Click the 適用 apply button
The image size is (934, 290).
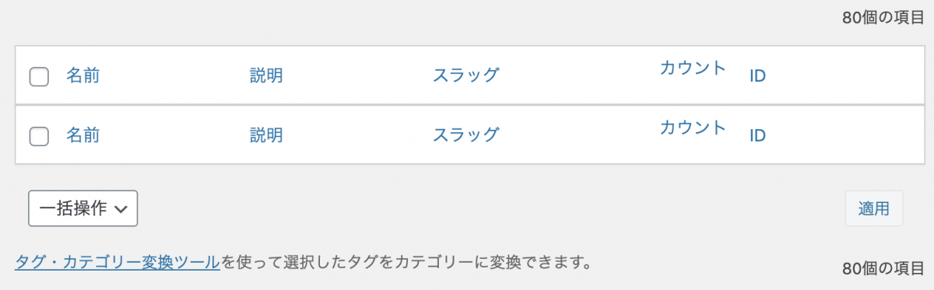(x=874, y=208)
